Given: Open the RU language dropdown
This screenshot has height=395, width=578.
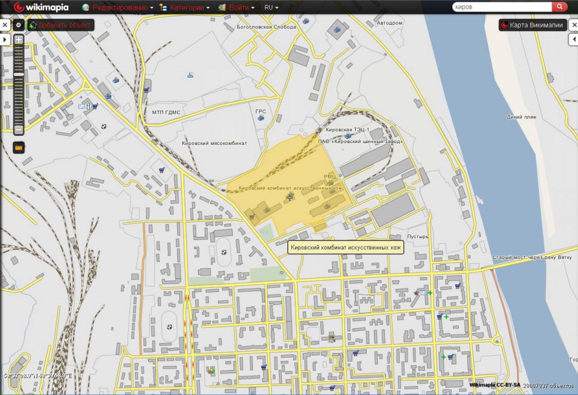Looking at the screenshot, I should point(272,8).
